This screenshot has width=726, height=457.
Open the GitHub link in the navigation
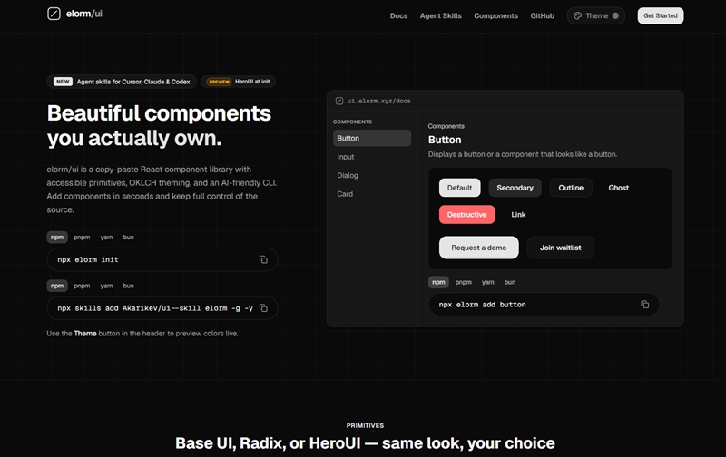tap(542, 15)
